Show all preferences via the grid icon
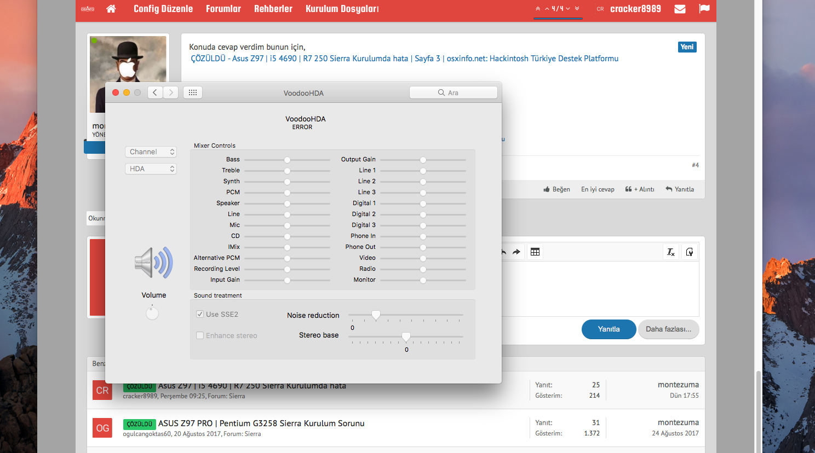The height and width of the screenshot is (453, 815). tap(193, 92)
